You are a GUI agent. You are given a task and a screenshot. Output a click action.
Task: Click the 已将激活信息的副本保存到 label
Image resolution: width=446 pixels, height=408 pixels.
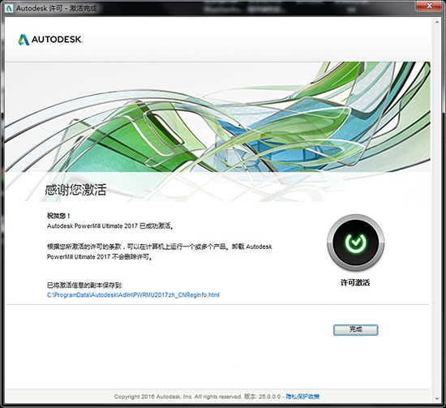tap(85, 285)
